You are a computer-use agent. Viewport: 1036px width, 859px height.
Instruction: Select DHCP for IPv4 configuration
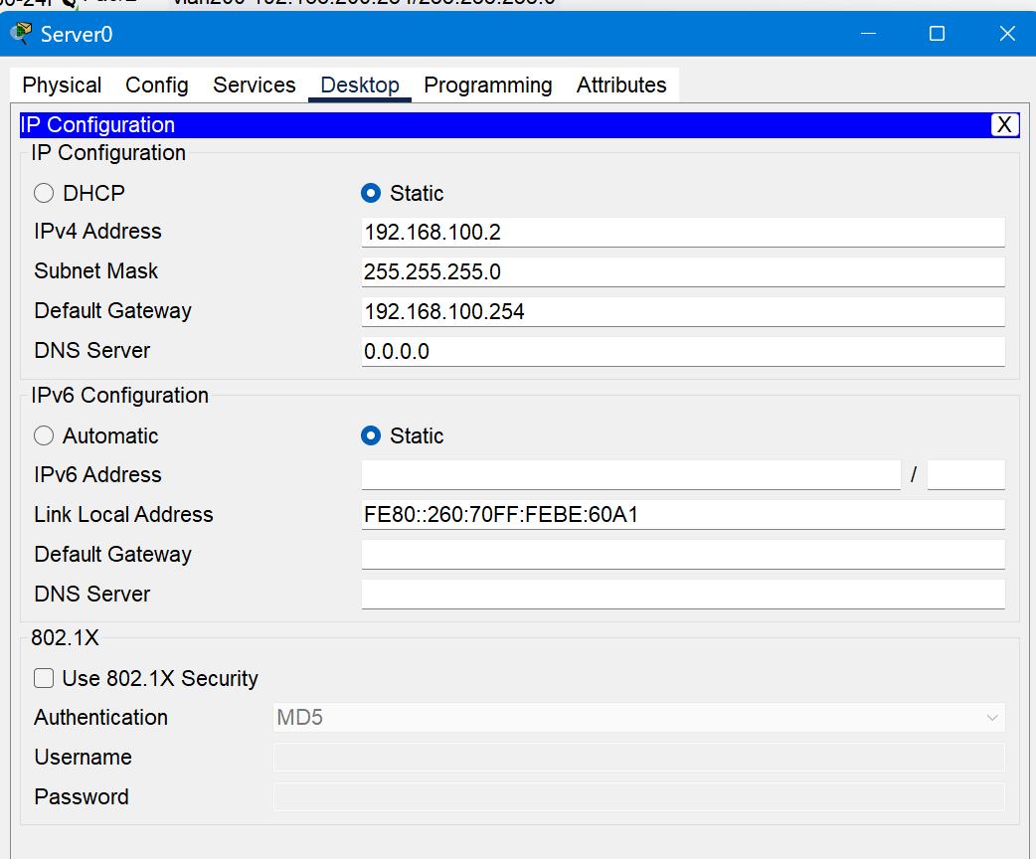(43, 193)
